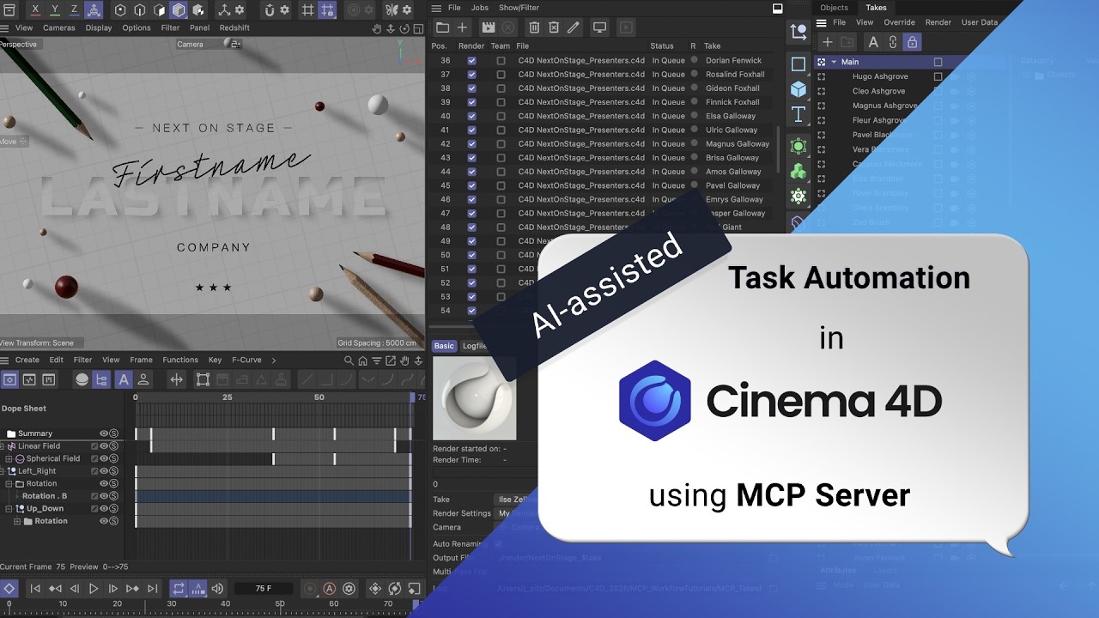
Task: Check the Team box for Pavel Galloway job
Action: 501,185
